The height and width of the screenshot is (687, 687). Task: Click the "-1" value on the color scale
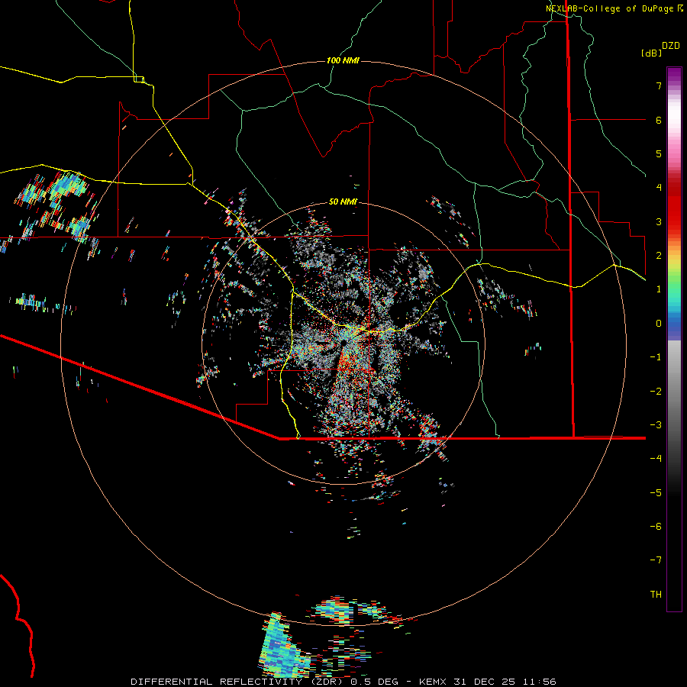pyautogui.click(x=656, y=357)
